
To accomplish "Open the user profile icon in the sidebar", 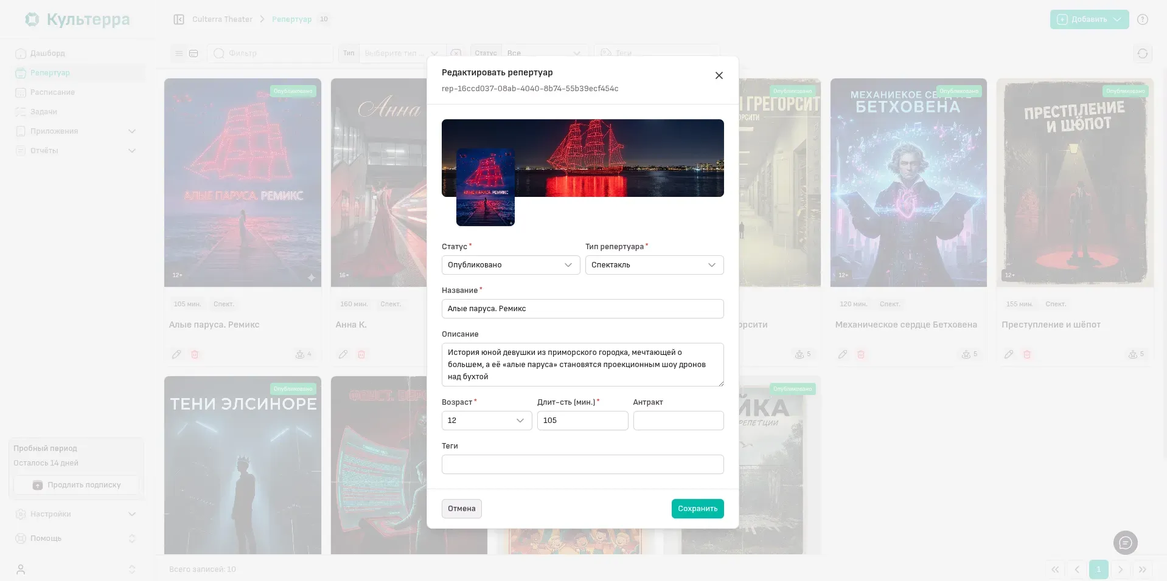I will tap(21, 569).
